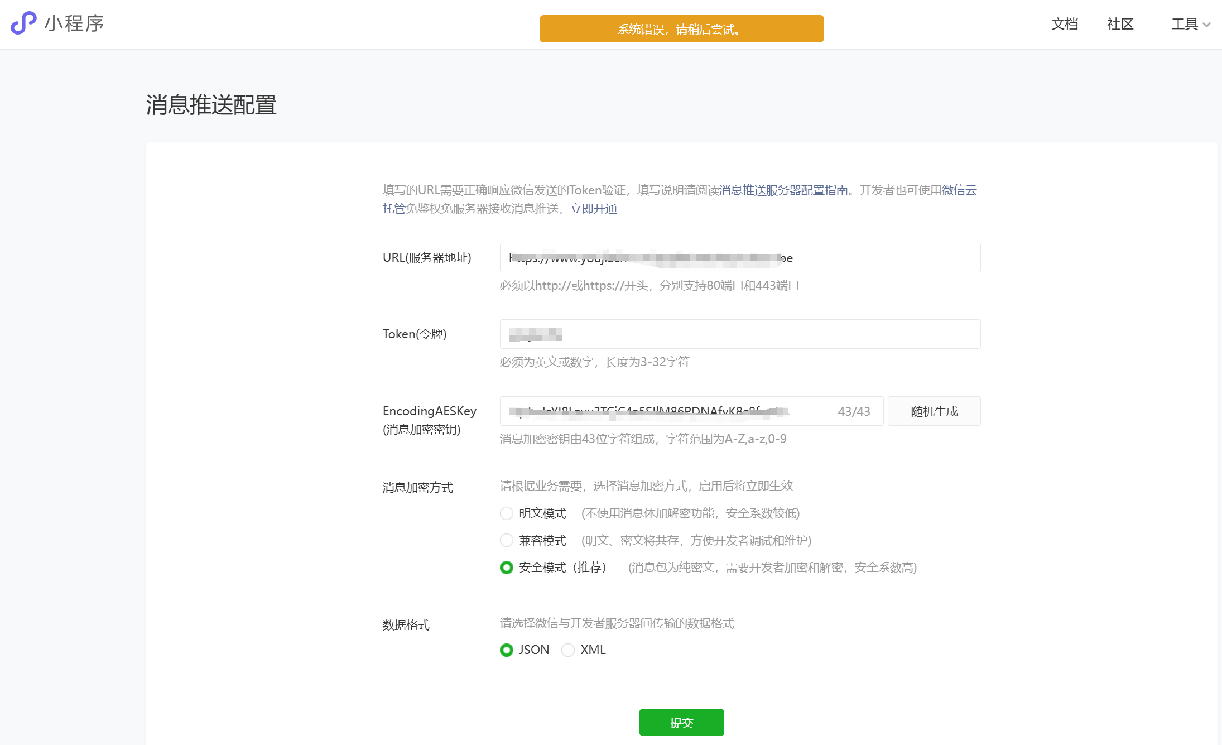Screen dimensions: 1222x745
Task: Open the 消息推送服务器配置指南 link
Action: [783, 190]
